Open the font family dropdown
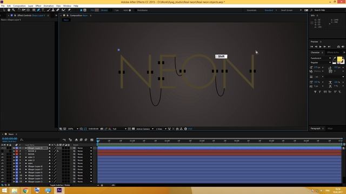The height and width of the screenshot is (194, 346). [x=321, y=58]
